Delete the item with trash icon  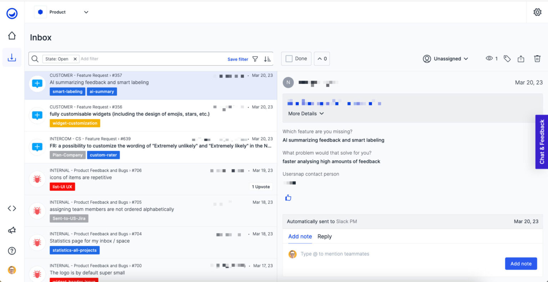tap(537, 59)
